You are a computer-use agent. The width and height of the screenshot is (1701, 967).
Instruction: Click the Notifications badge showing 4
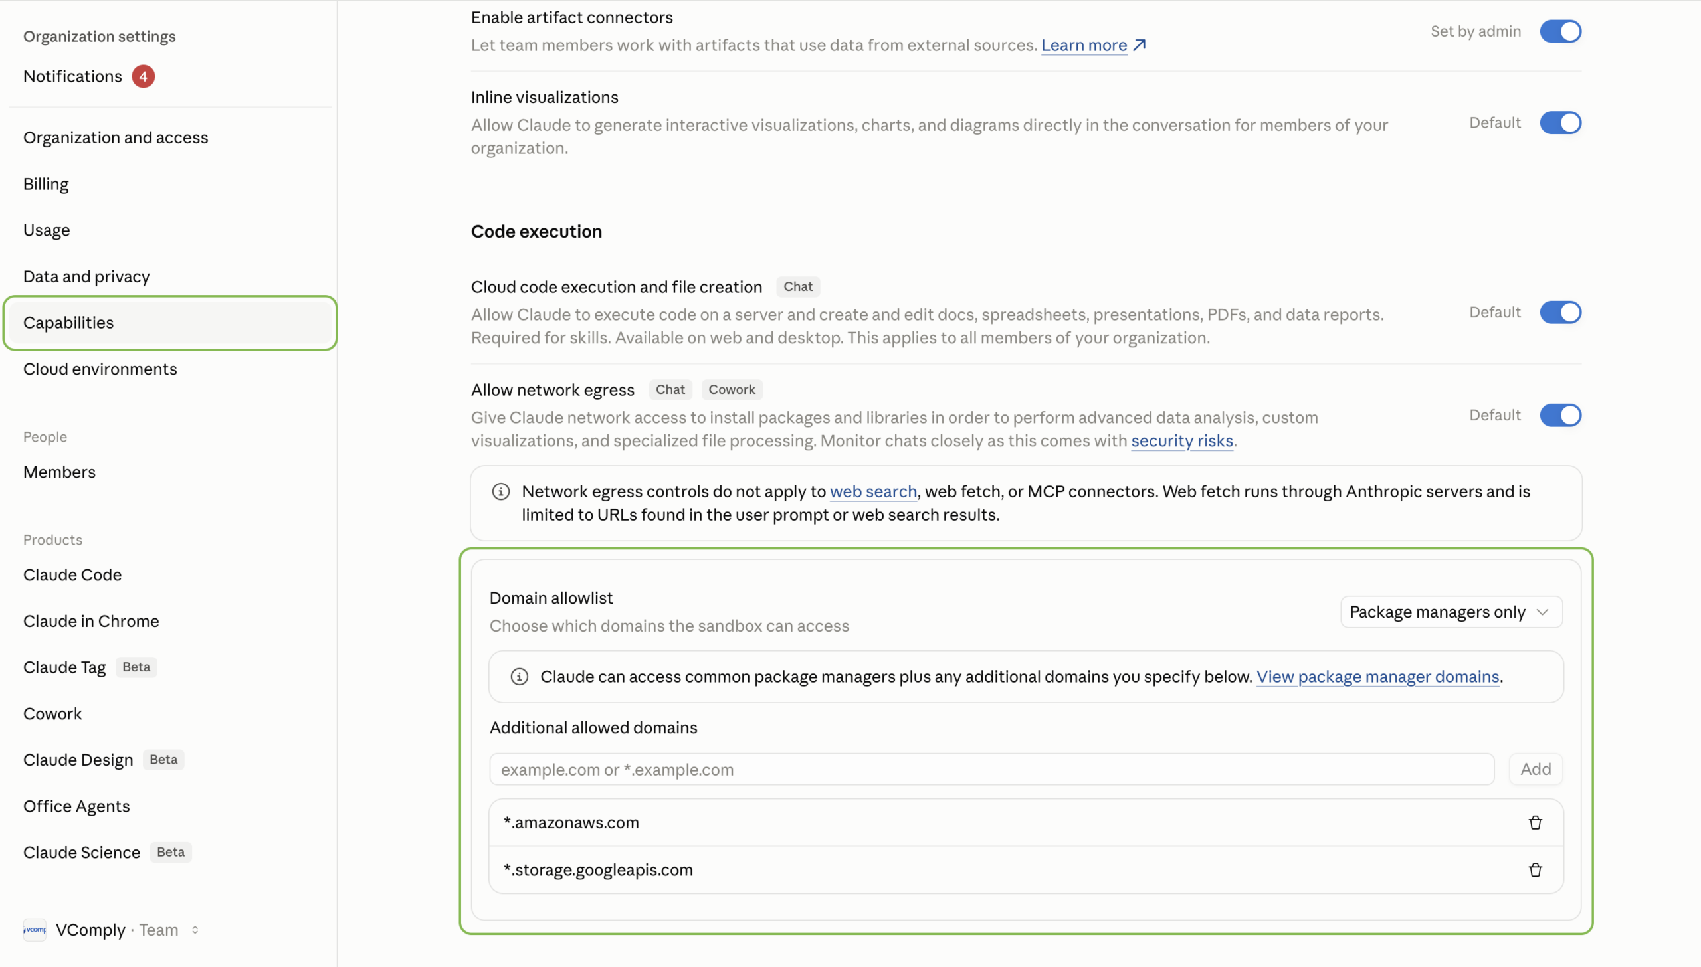(x=143, y=76)
